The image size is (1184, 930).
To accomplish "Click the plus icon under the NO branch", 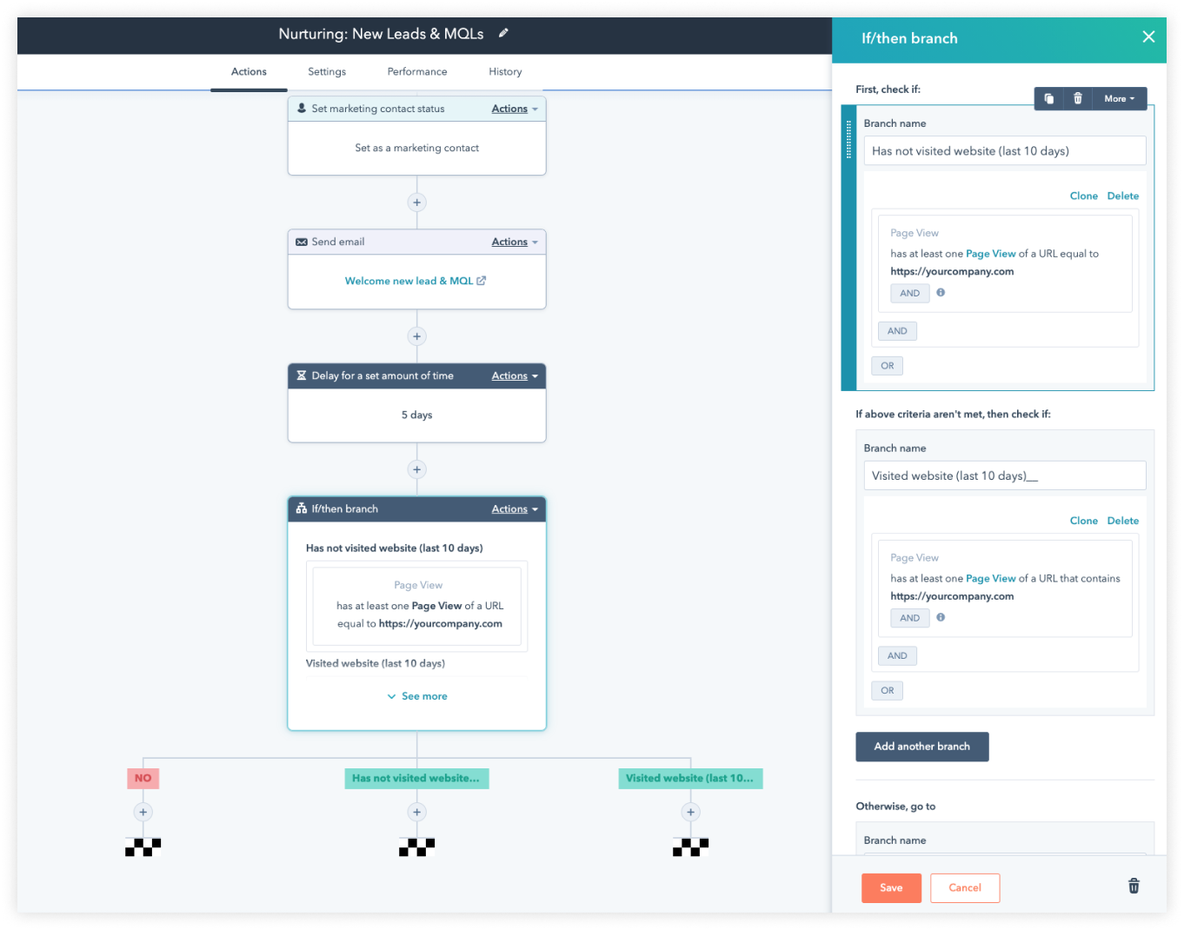I will pyautogui.click(x=143, y=811).
